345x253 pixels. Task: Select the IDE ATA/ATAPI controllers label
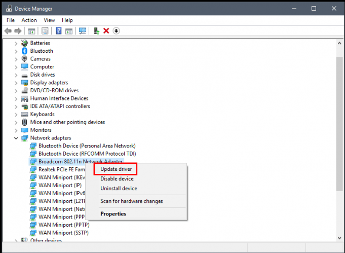60,106
